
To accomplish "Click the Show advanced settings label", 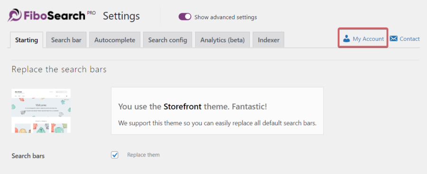I will (225, 17).
